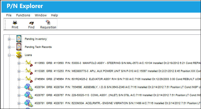Click gears icon for loan 4028784
The width and height of the screenshot is (201, 109).
(x=29, y=87)
